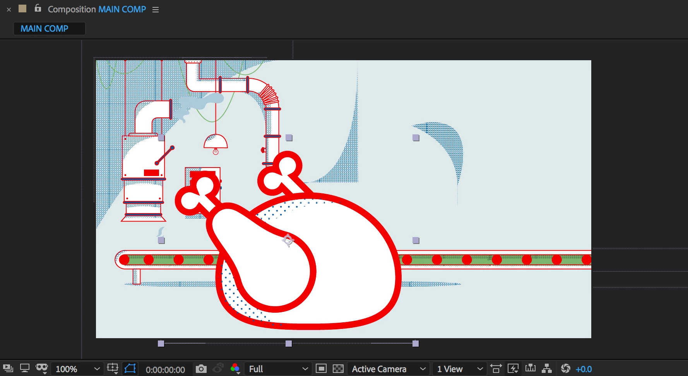Open Fast Previews lightning menu
This screenshot has width=688, height=376.
pyautogui.click(x=513, y=369)
